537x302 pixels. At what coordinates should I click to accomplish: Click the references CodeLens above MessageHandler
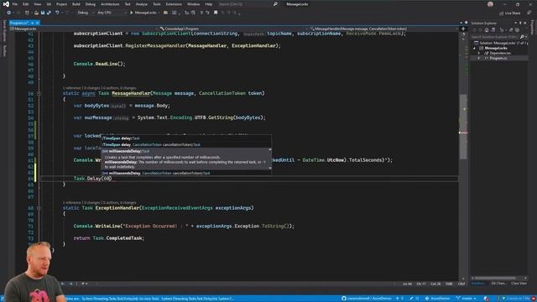(71, 88)
